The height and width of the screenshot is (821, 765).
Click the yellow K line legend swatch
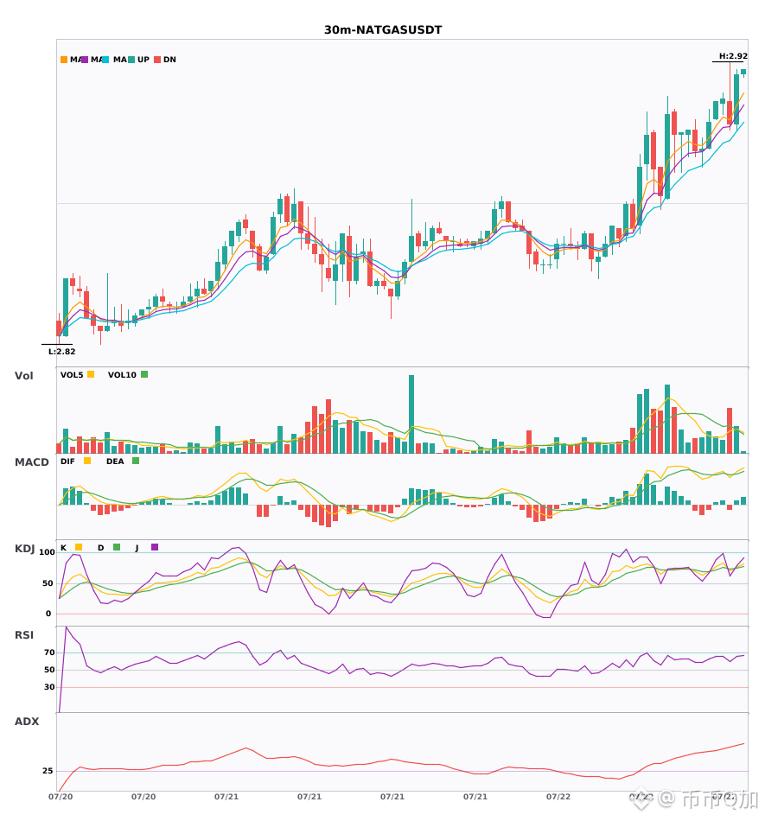(x=79, y=547)
